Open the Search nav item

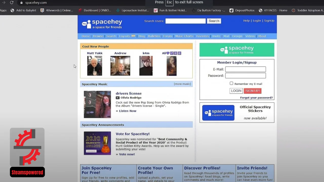tap(111, 36)
